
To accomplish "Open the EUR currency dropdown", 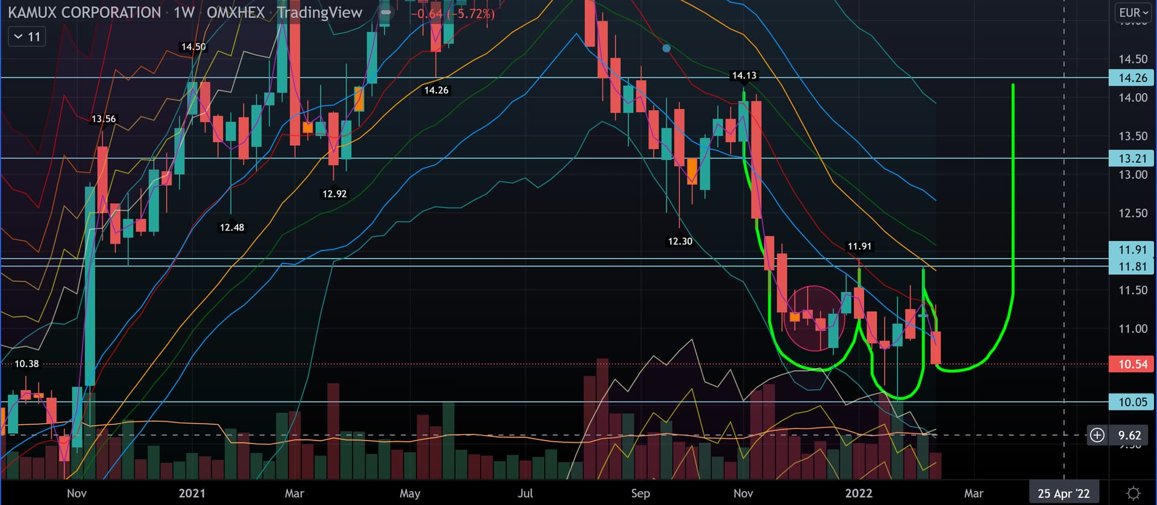I will 1133,13.
